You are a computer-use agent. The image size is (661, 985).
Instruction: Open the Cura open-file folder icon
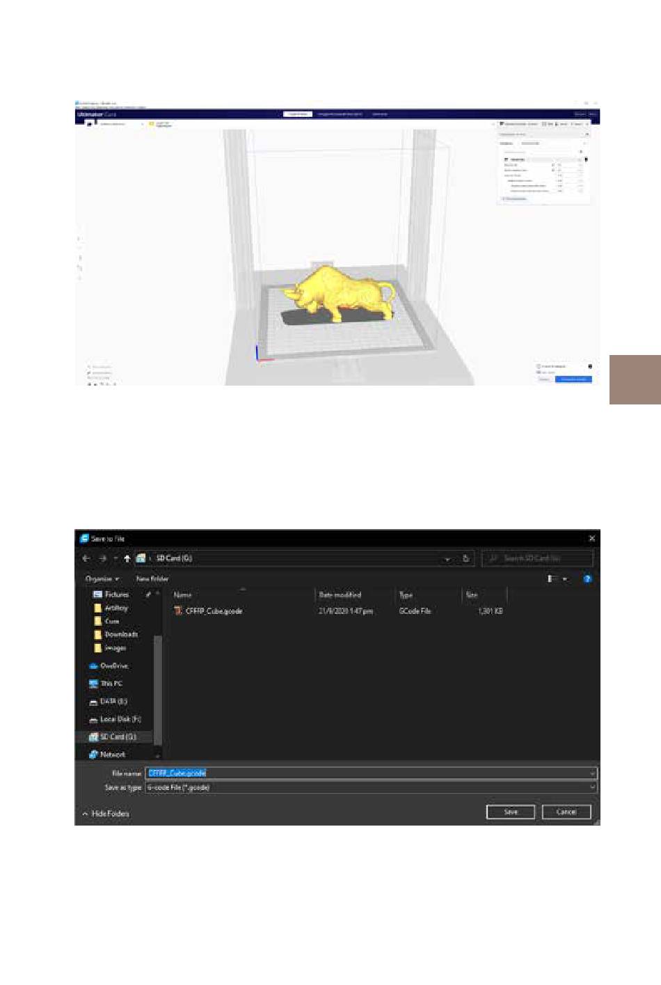(89, 124)
